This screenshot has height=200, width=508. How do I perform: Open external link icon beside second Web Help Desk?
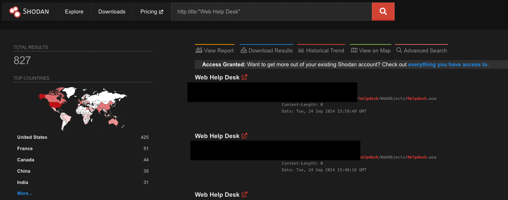[x=244, y=136]
